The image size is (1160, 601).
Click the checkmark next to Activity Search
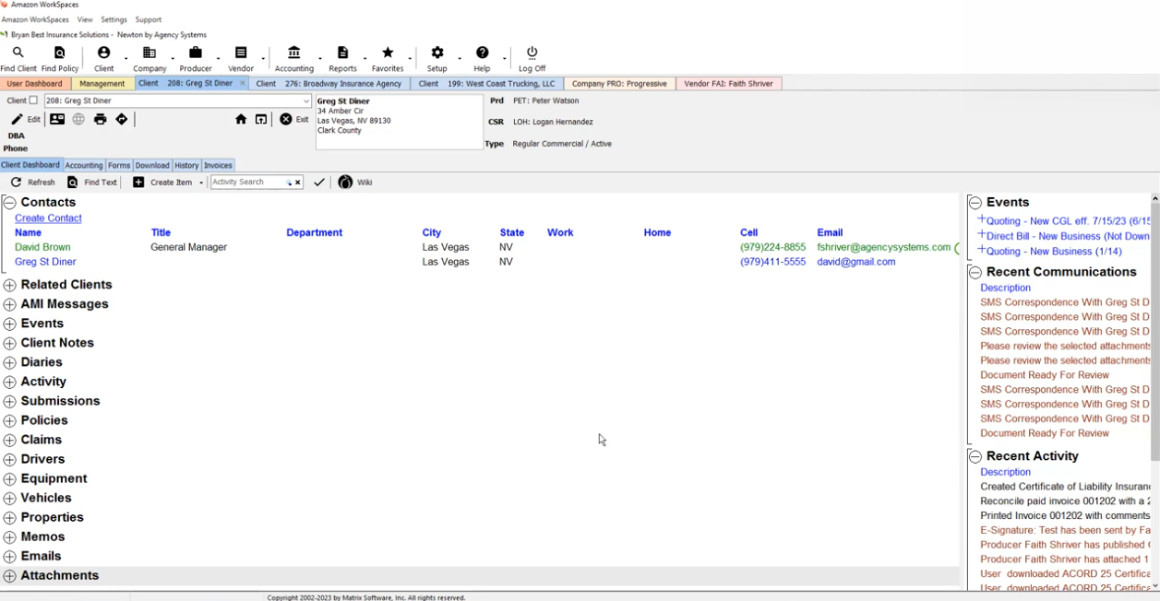coord(319,183)
